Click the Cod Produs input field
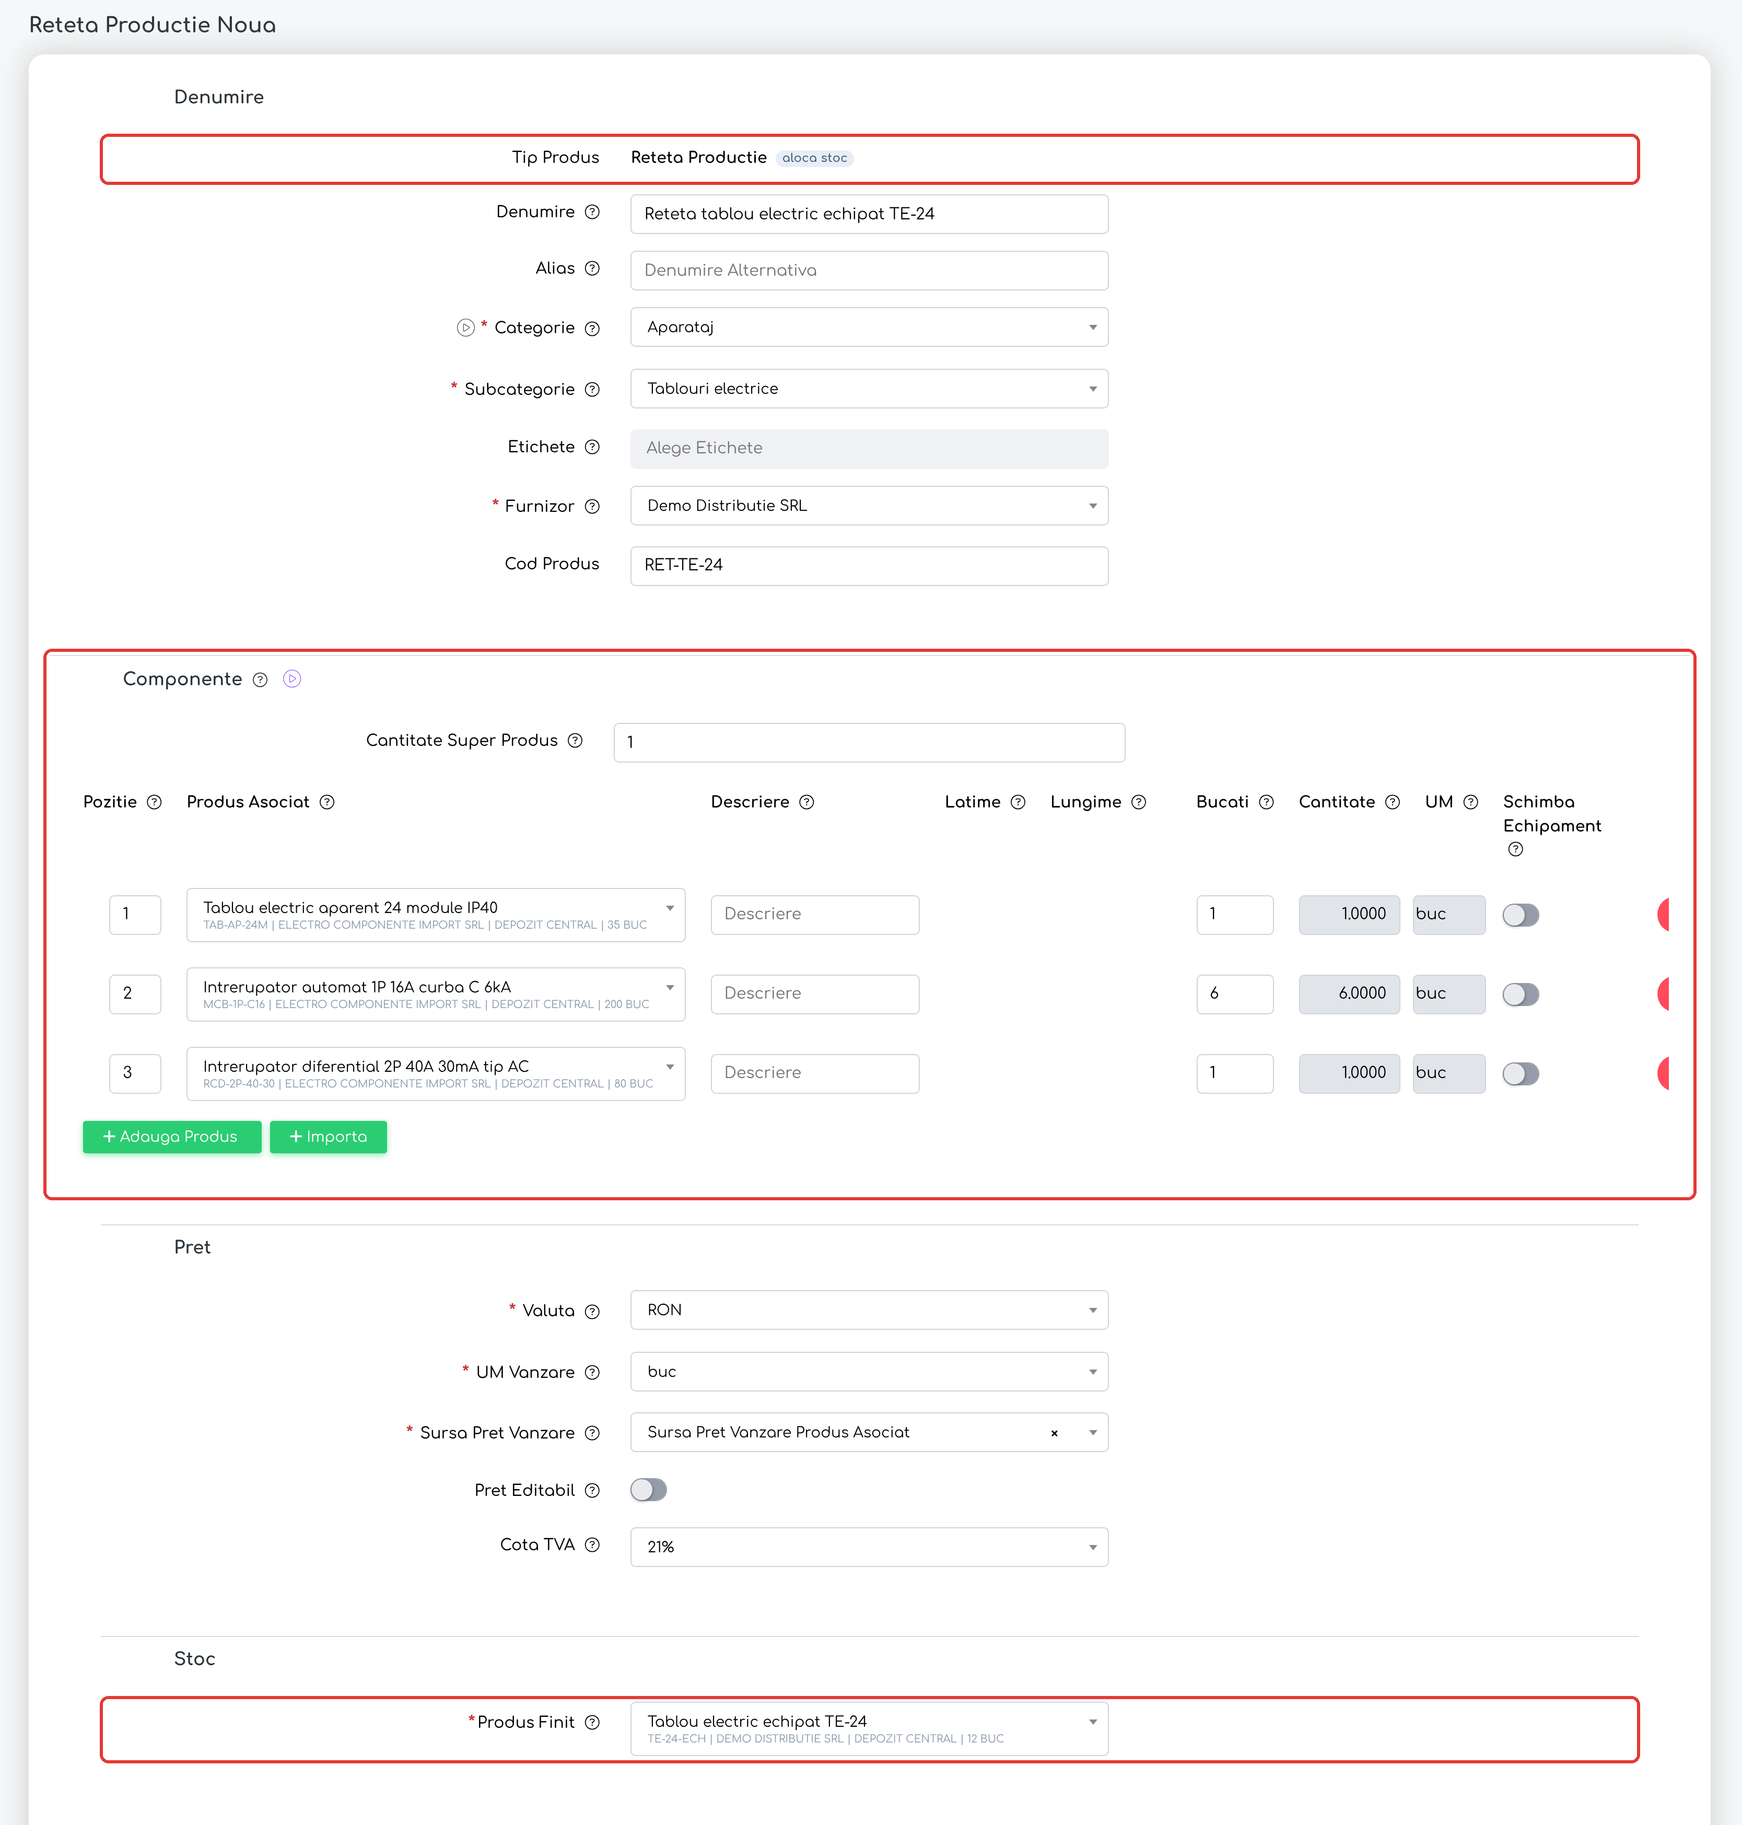Image resolution: width=1742 pixels, height=1825 pixels. coord(869,566)
